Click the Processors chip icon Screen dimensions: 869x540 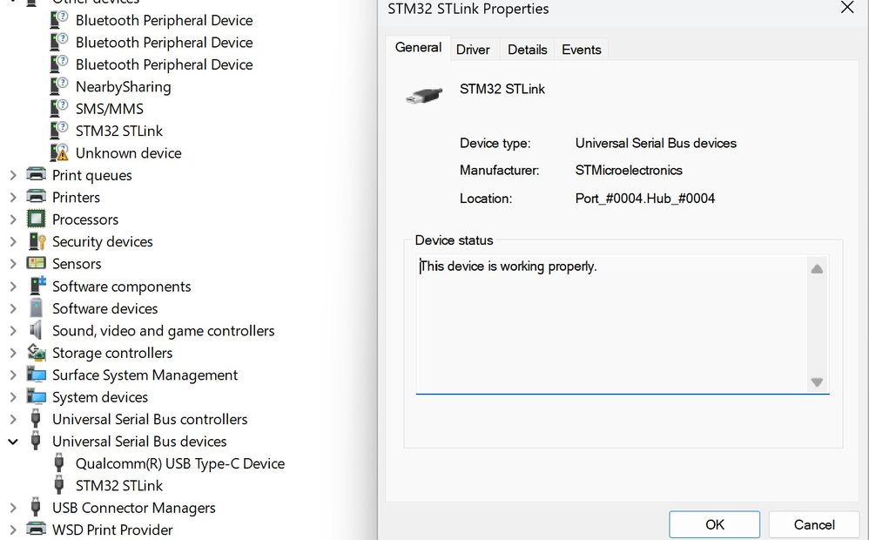coord(36,219)
